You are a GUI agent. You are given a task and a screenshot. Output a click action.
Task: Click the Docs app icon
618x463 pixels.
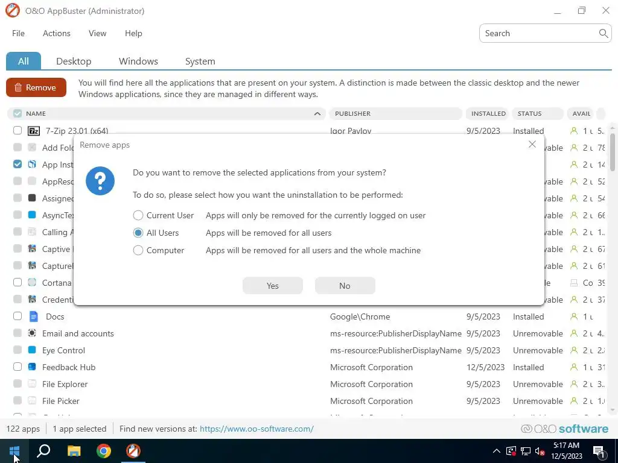34,316
